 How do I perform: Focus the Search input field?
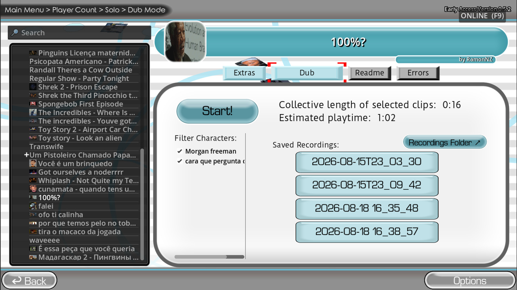click(79, 33)
